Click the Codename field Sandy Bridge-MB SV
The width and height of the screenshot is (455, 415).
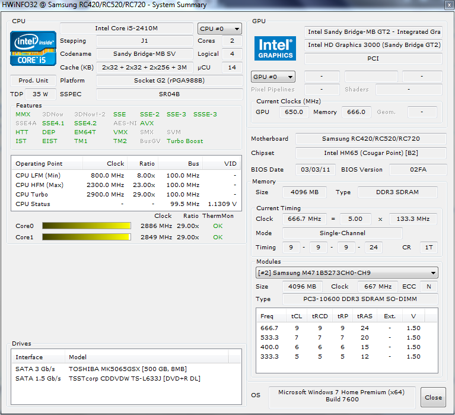coord(144,53)
